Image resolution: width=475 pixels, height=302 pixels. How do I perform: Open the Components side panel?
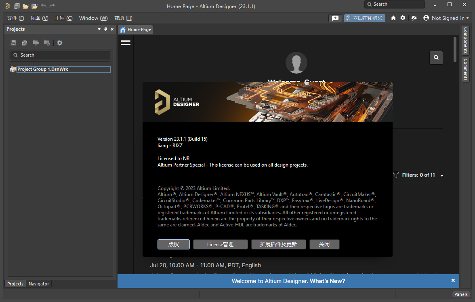pyautogui.click(x=465, y=40)
